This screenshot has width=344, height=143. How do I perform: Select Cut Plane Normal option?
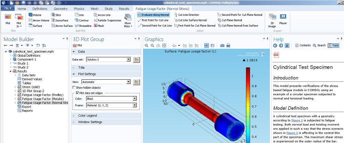pos(230,20)
